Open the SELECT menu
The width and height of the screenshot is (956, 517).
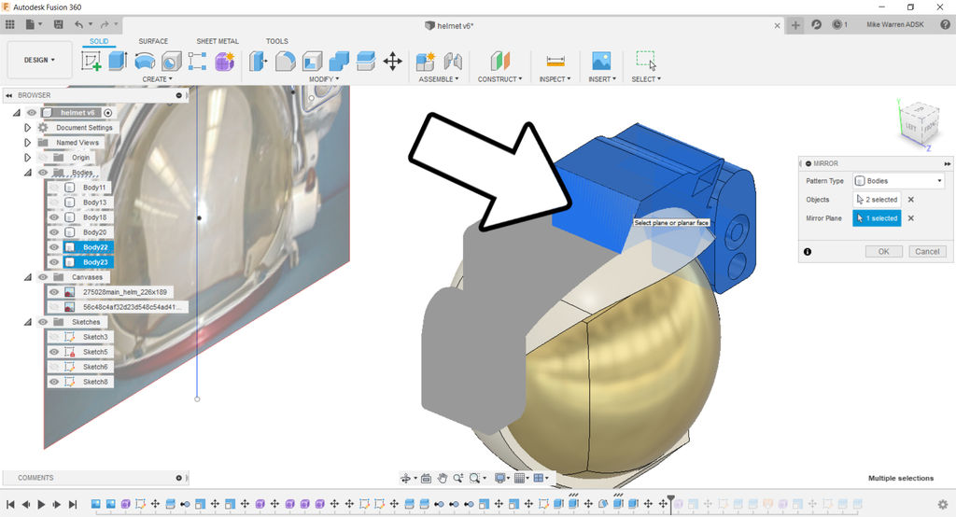[x=646, y=79]
